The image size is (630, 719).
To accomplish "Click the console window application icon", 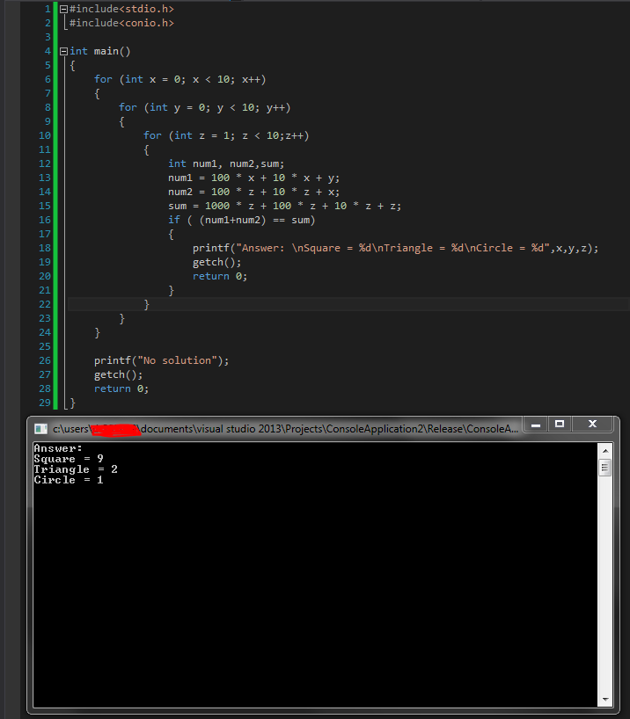I will [x=40, y=429].
